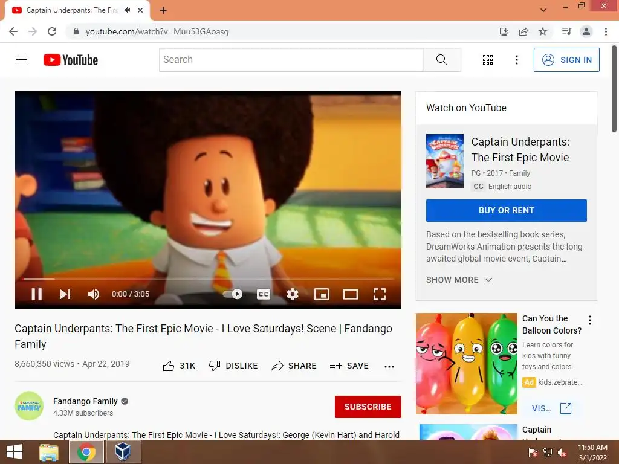
Task: Open YouTube hamburger guide menu
Action: tap(22, 60)
